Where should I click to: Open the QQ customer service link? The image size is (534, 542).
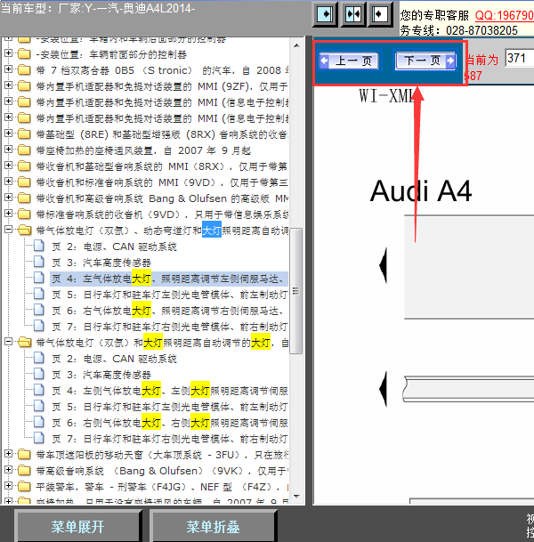505,15
